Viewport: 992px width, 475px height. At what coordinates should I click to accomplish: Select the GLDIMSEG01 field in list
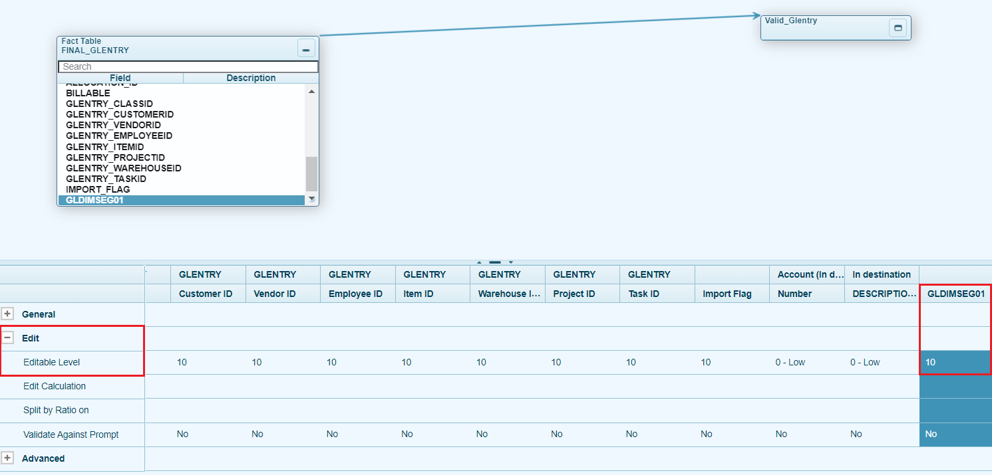(94, 200)
